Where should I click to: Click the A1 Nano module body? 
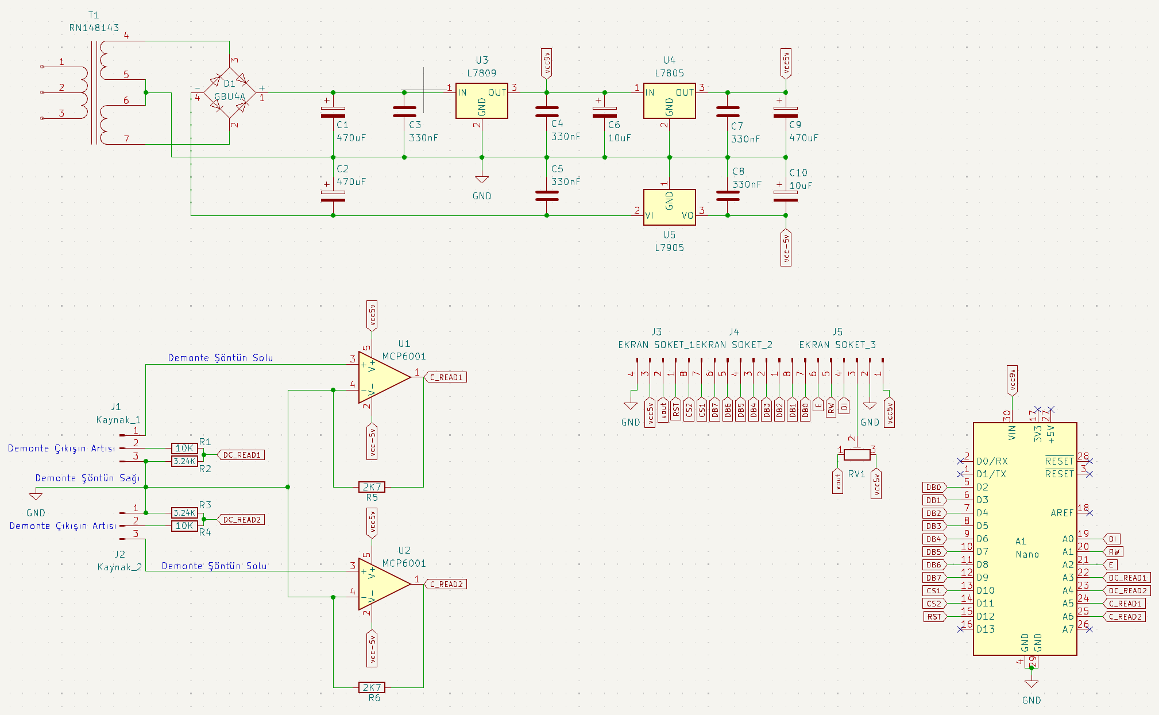(x=1025, y=539)
